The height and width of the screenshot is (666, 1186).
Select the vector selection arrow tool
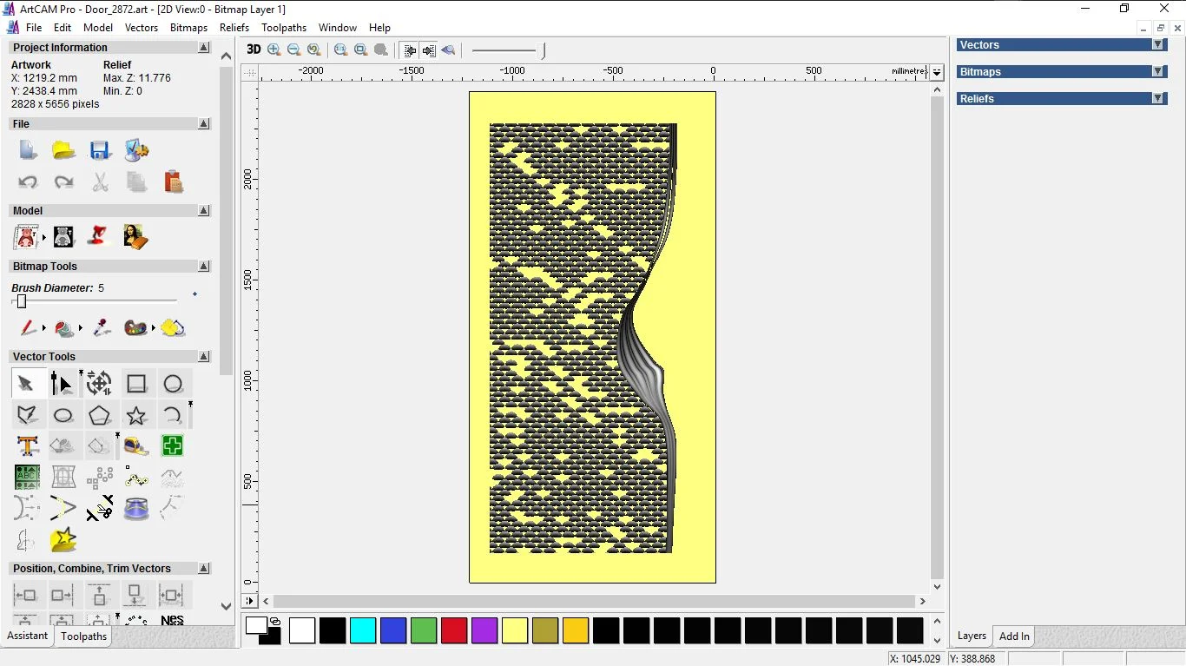coord(26,384)
